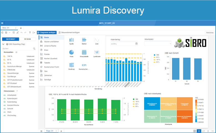Select the Sonstige chart category
Screen dimensions: 216x133
tap(52, 80)
